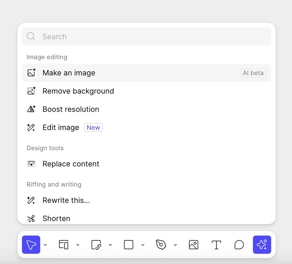292x264 pixels.
Task: Click the New badge beside Edit image
Action: 93,127
